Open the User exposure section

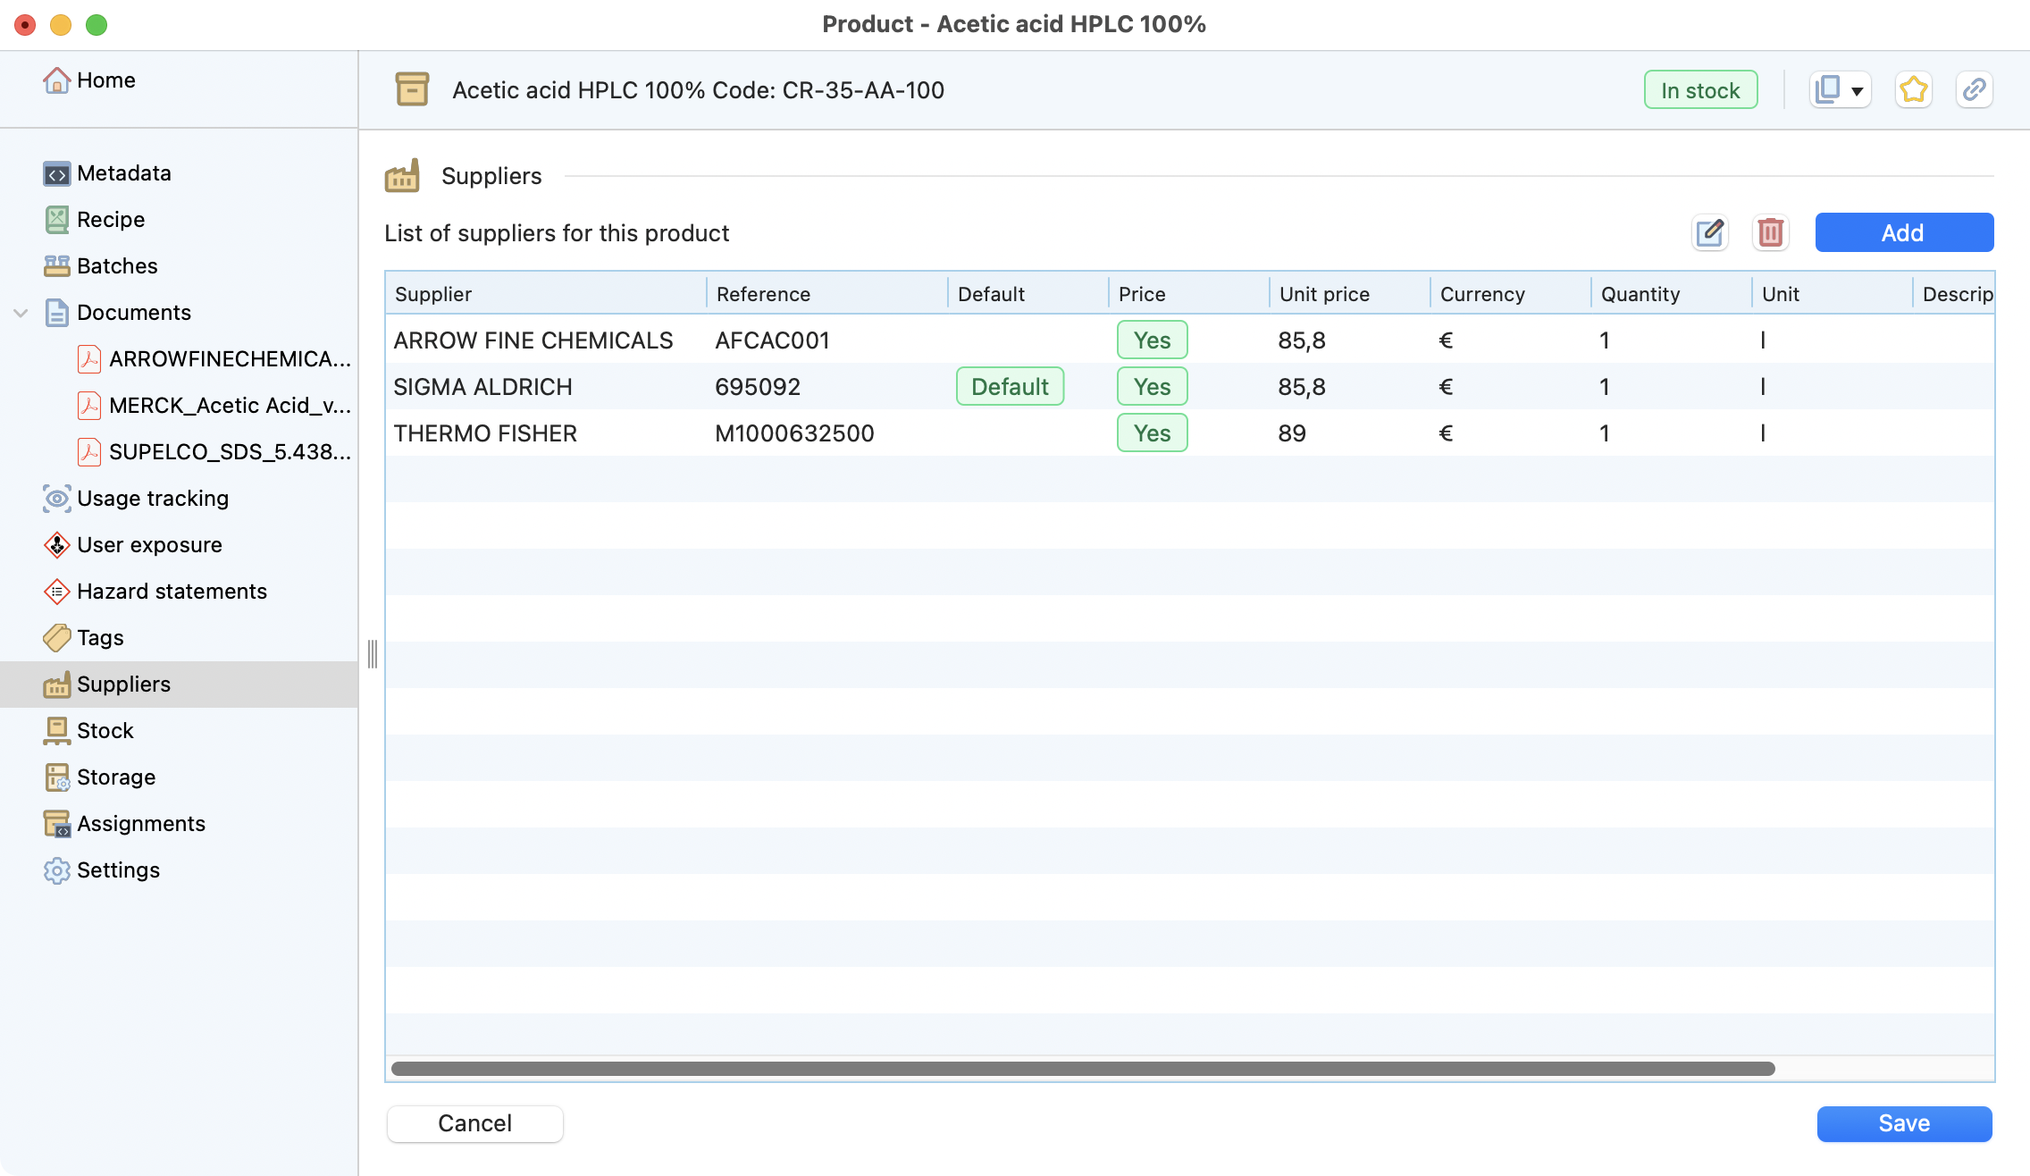(149, 545)
